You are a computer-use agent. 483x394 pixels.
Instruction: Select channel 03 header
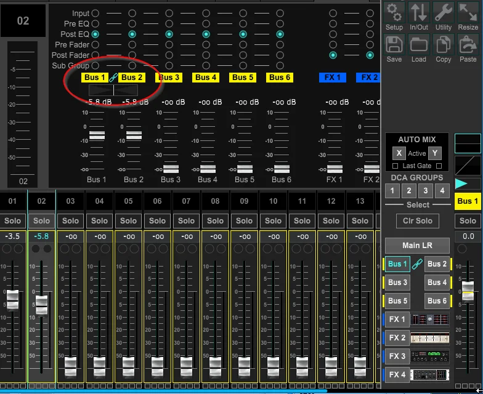point(70,201)
